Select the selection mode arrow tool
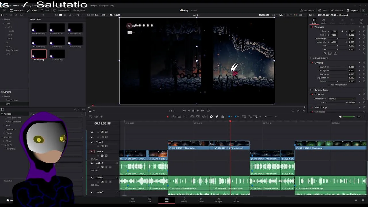The width and height of the screenshot is (368, 207). click(x=168, y=117)
